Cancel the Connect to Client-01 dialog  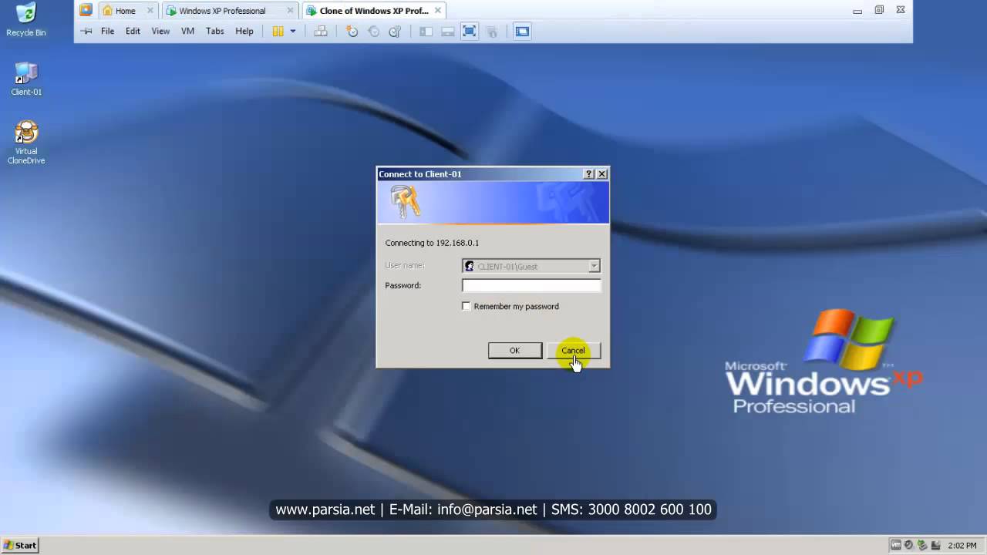click(573, 351)
